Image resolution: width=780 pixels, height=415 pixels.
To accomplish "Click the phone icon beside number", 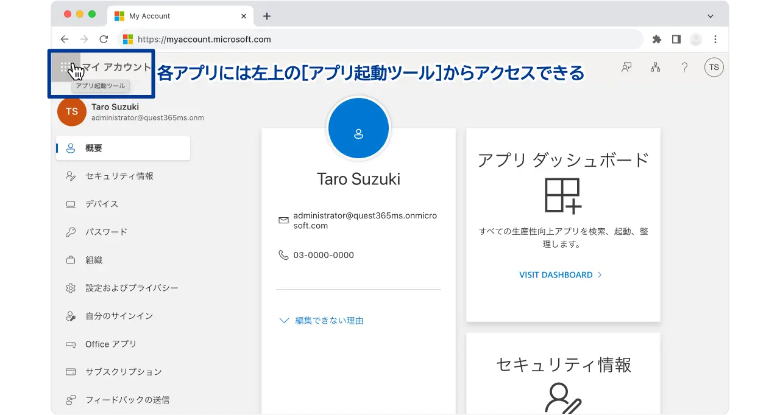I will [283, 256].
